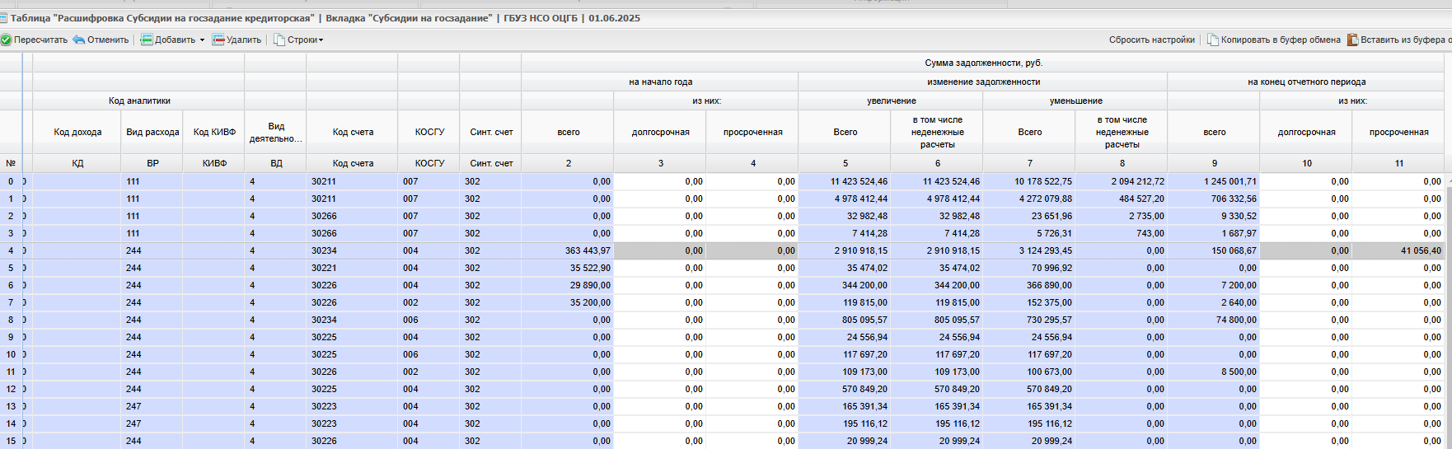This screenshot has width=1452, height=449.
Task: Click the account code 30221 cell
Action: tap(324, 268)
